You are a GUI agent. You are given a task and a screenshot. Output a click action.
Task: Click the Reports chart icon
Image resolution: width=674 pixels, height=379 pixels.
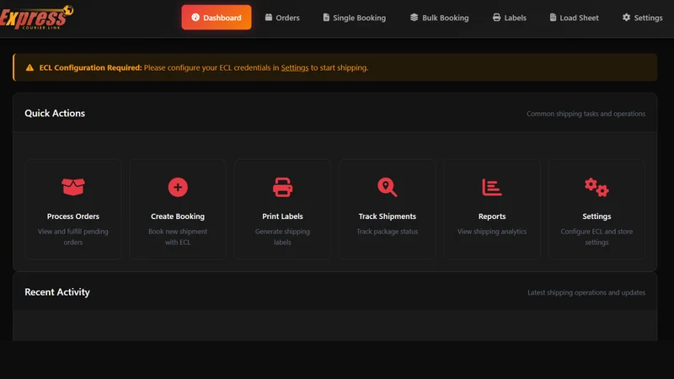[492, 187]
